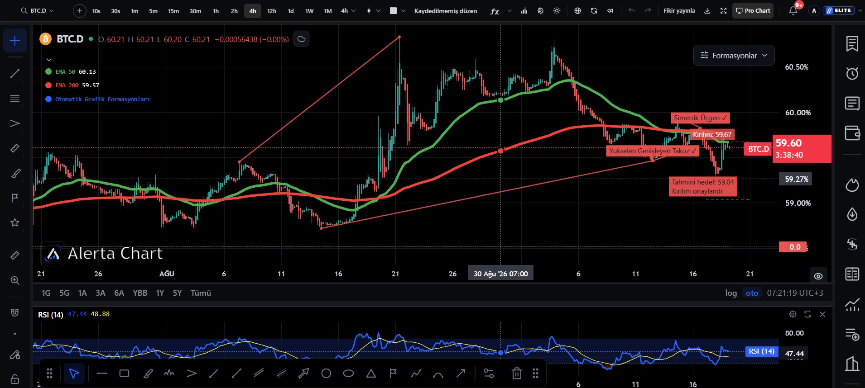The height and width of the screenshot is (388, 865).
Task: Switch to the 1W timeframe
Action: pos(309,11)
